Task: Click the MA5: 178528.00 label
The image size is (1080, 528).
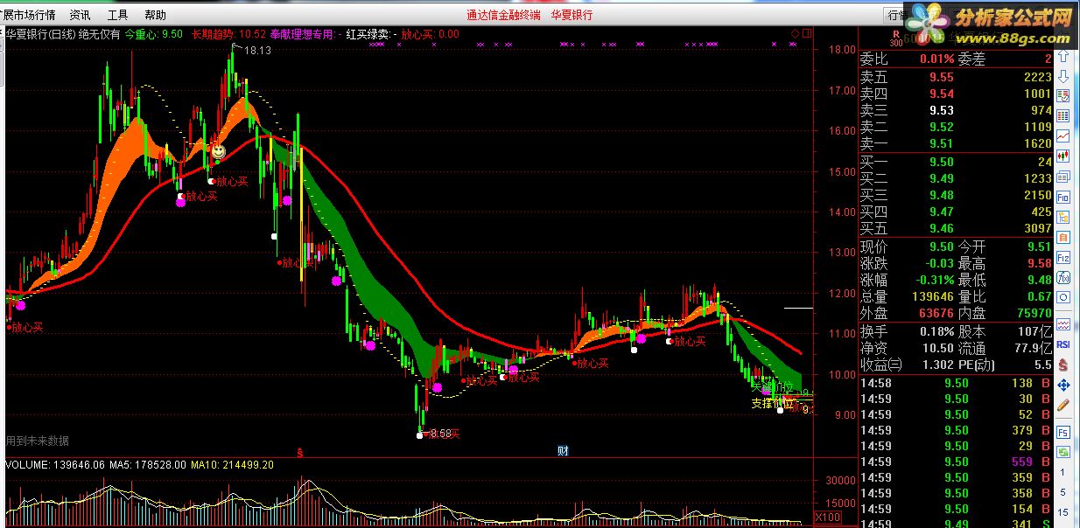Action: tap(148, 465)
